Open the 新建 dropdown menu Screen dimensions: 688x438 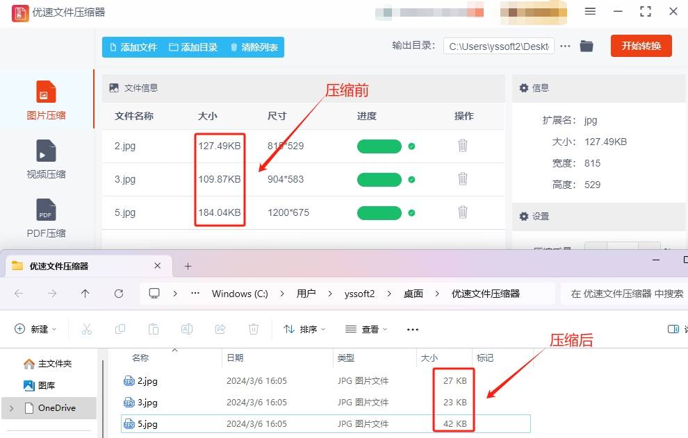tap(35, 329)
